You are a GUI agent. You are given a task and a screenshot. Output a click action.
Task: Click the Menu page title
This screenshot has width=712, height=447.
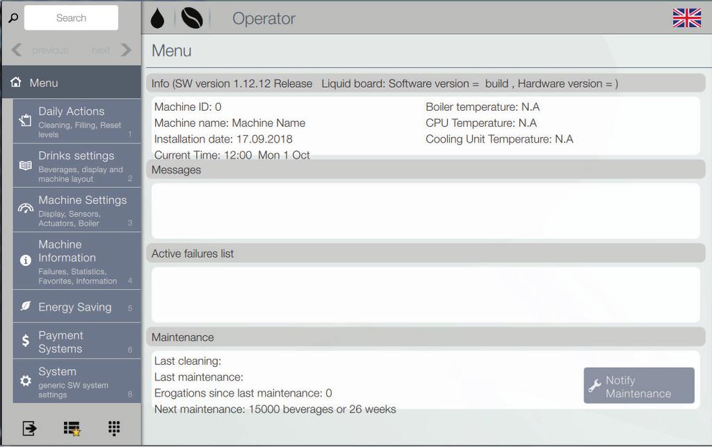(x=172, y=50)
